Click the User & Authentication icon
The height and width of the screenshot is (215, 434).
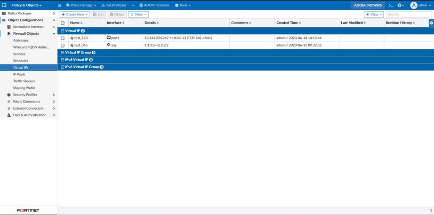tap(9, 115)
